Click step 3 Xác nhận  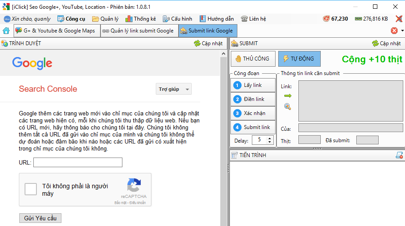pos(253,113)
